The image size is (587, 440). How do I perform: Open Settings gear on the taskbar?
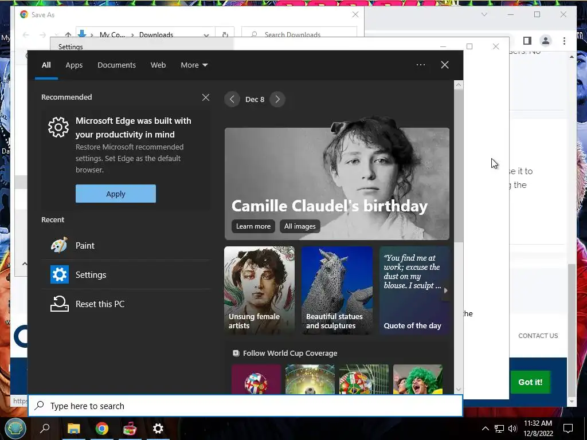pos(158,428)
